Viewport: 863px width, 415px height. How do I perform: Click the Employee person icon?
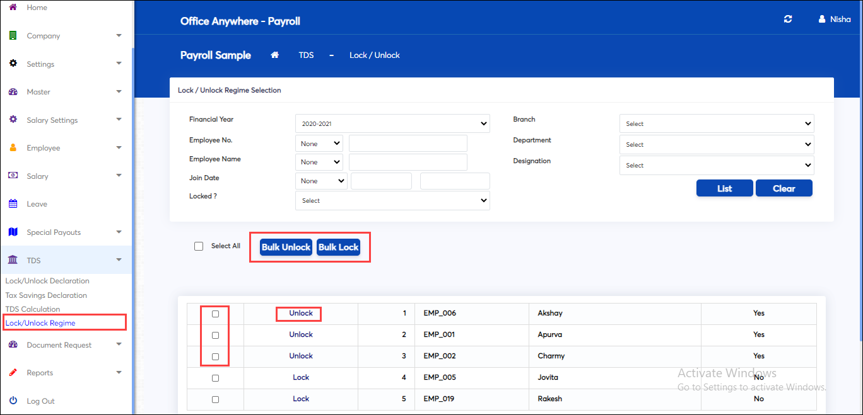point(13,148)
